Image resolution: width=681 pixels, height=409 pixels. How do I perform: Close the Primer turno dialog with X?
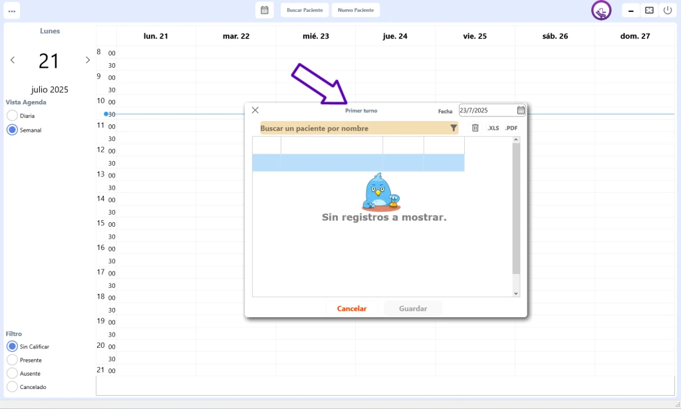click(x=255, y=110)
